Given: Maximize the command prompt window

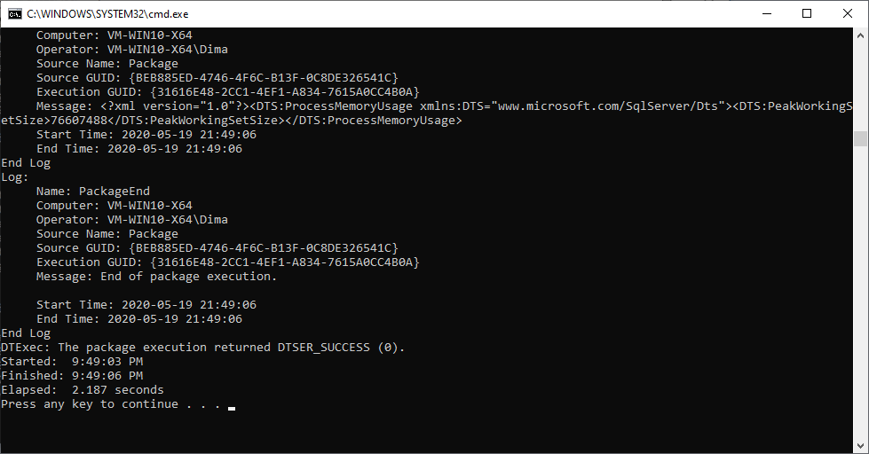Looking at the screenshot, I should [x=807, y=14].
